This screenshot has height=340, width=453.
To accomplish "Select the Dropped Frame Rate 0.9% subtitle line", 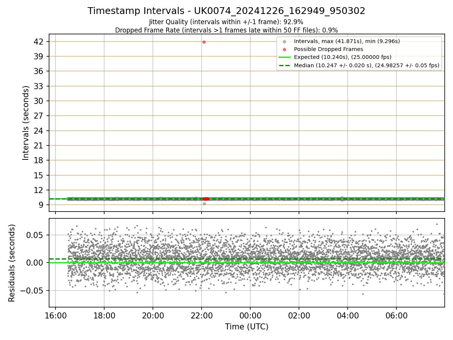I will pos(226,30).
